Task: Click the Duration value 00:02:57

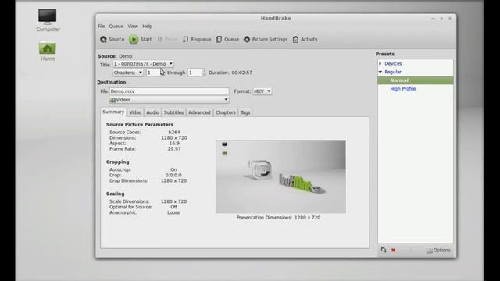Action: pos(242,73)
